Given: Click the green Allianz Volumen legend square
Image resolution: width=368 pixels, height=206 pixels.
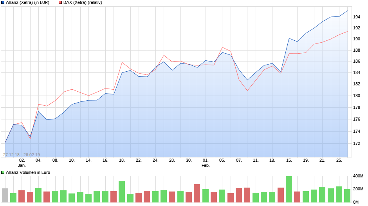Looking at the screenshot, I should point(3,172).
